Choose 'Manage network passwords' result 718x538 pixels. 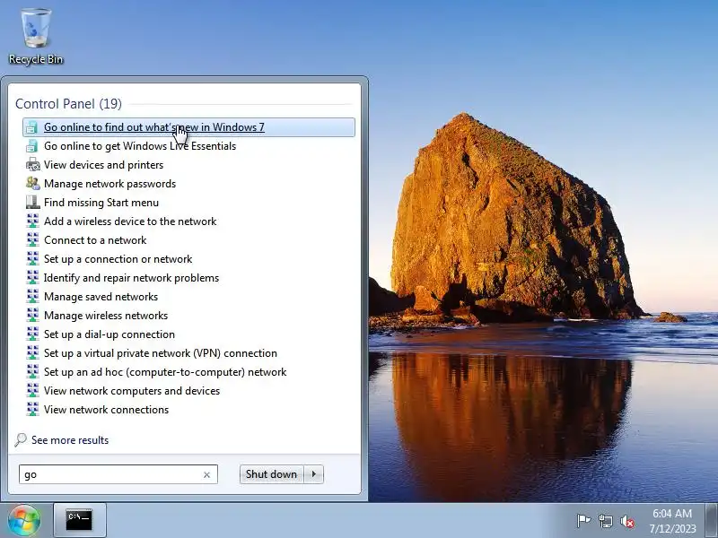188,184
